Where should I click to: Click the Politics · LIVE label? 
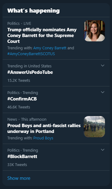coord(19,23)
